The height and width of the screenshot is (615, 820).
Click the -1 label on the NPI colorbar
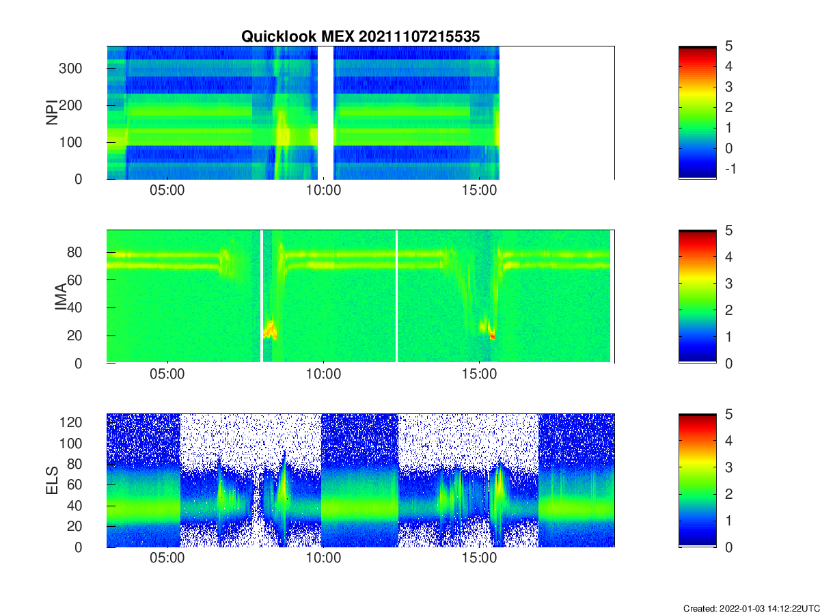[729, 169]
